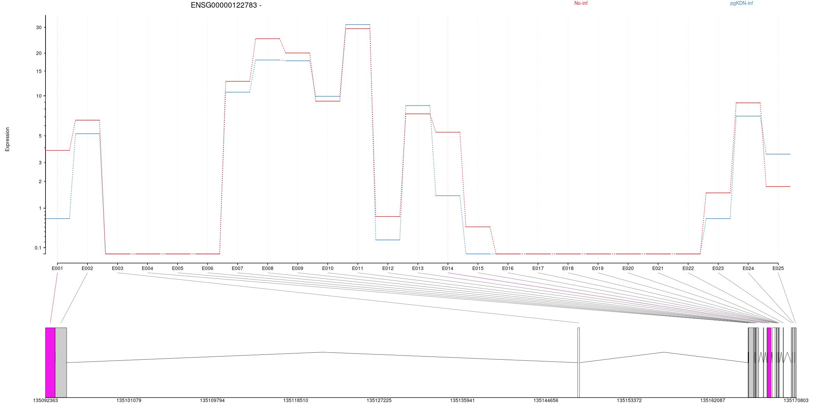The image size is (834, 417).
Task: Click exon label E001
Action: [57, 268]
